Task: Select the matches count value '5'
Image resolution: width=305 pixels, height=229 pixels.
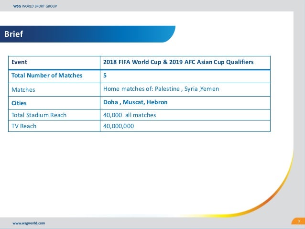Action: click(105, 76)
